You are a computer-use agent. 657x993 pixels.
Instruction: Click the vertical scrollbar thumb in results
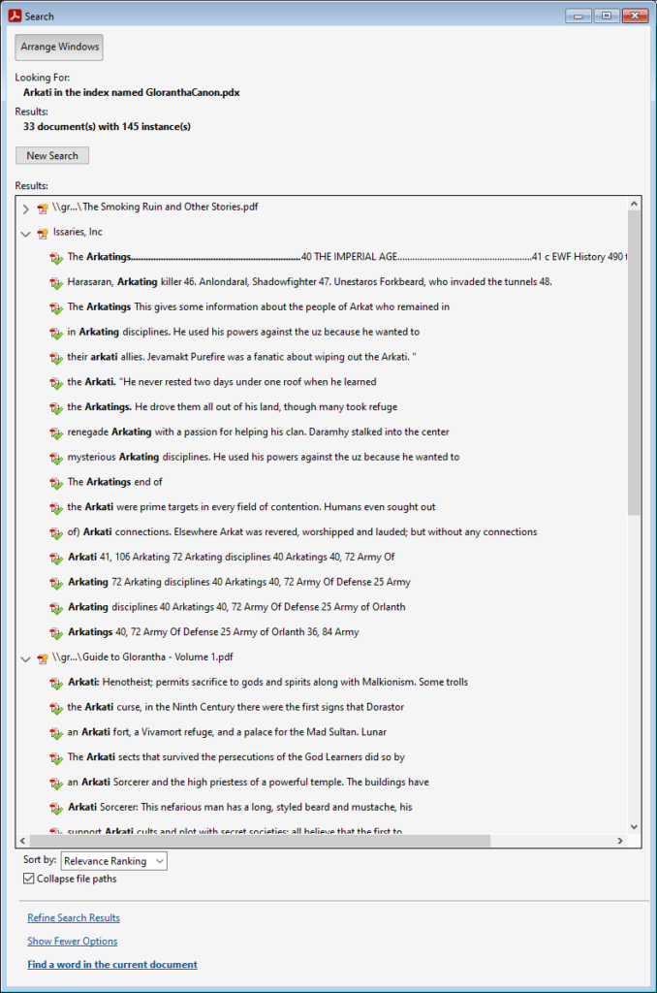coord(634,363)
